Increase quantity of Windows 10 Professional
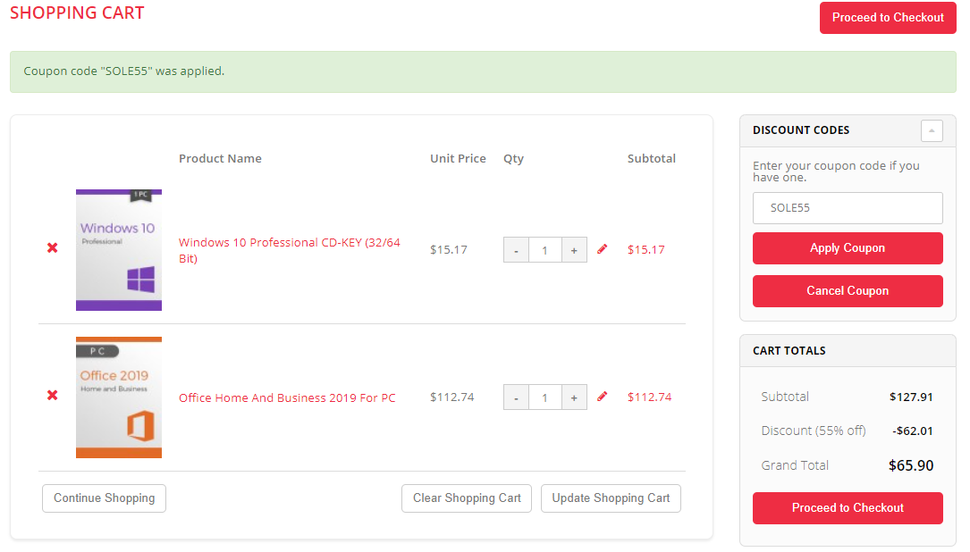The height and width of the screenshot is (552, 970). point(574,250)
